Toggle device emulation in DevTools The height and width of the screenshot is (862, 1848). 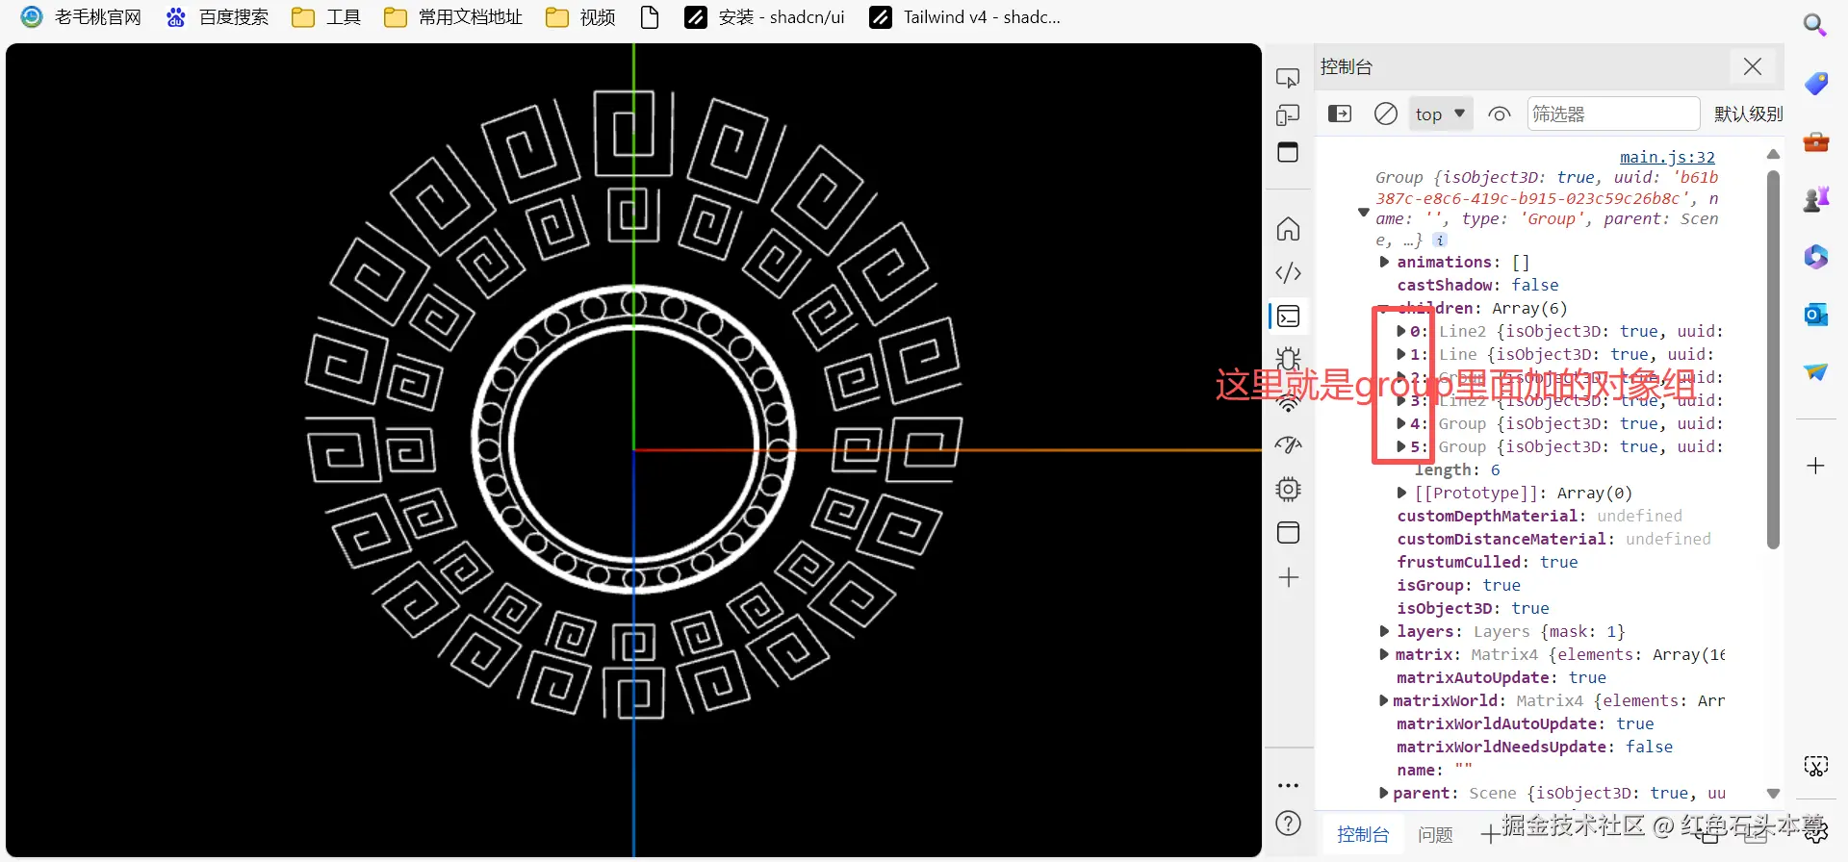point(1288,115)
